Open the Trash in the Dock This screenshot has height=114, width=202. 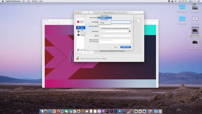tap(160, 111)
